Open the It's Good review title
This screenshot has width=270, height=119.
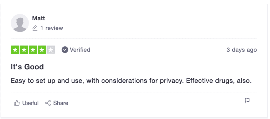point(27,67)
